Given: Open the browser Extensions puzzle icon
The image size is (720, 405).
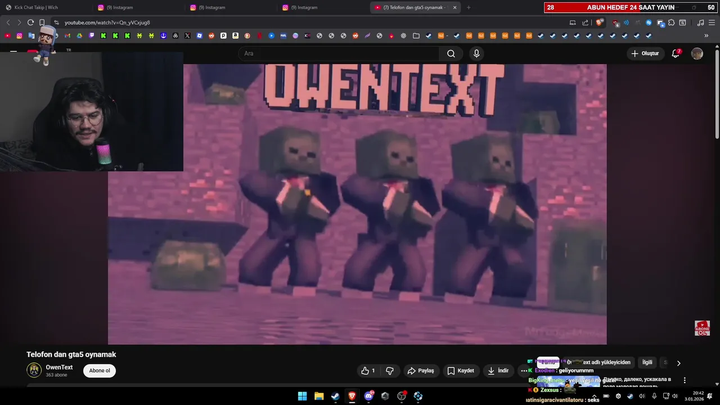Looking at the screenshot, I should (x=671, y=22).
